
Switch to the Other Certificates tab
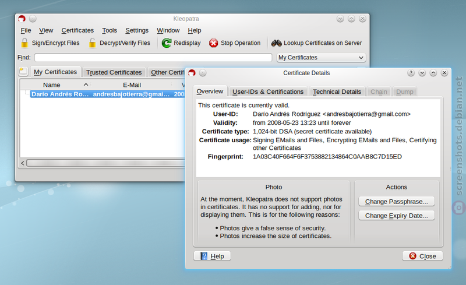click(x=167, y=72)
